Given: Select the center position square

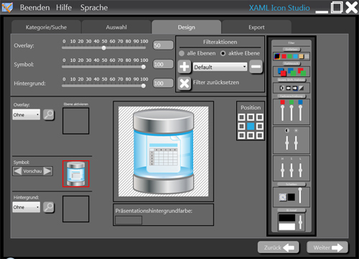Looking at the screenshot, I should click(x=251, y=126).
